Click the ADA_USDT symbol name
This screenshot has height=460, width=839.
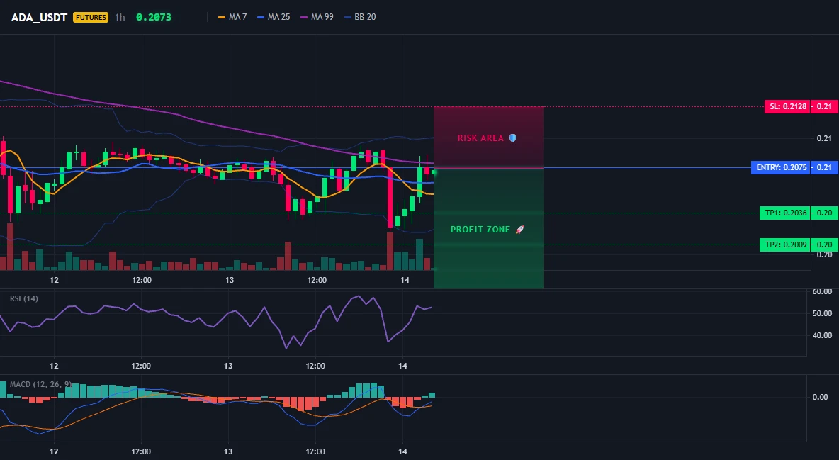point(39,17)
